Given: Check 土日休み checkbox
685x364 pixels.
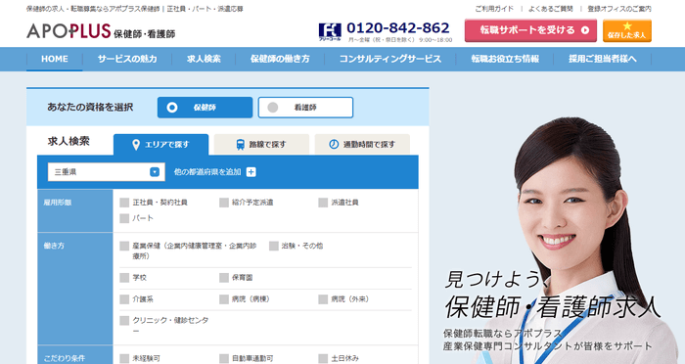Looking at the screenshot, I should tap(323, 359).
